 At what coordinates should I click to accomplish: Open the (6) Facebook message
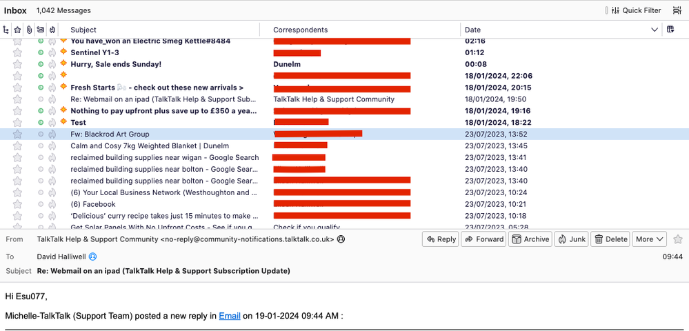pos(93,204)
